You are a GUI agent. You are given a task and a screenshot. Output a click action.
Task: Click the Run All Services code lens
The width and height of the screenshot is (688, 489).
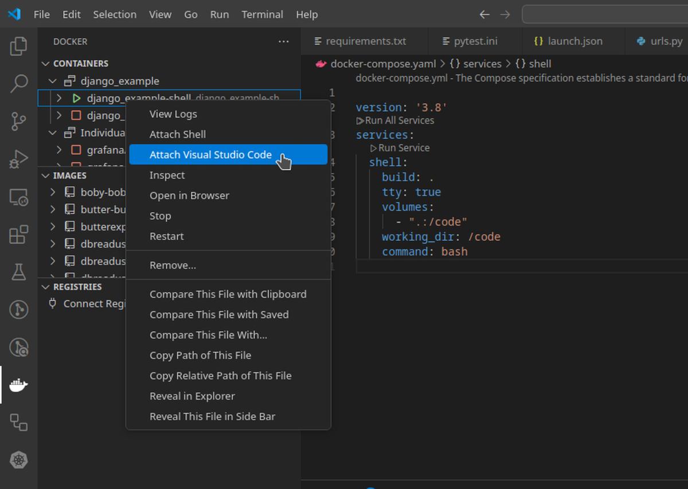(x=397, y=120)
